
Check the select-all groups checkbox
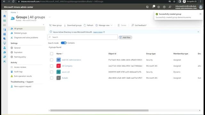pyautogui.click(x=52, y=54)
